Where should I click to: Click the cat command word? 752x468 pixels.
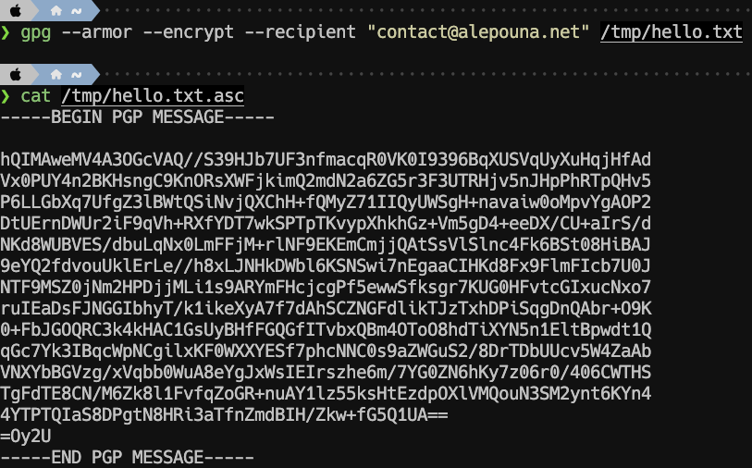coord(35,96)
